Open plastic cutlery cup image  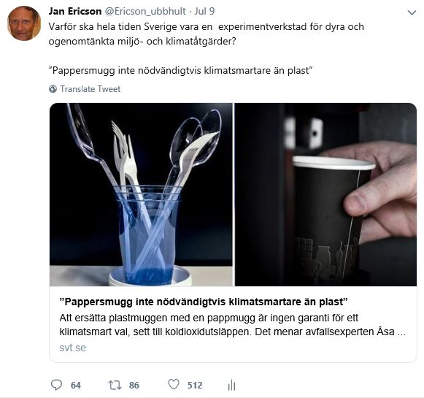141,194
